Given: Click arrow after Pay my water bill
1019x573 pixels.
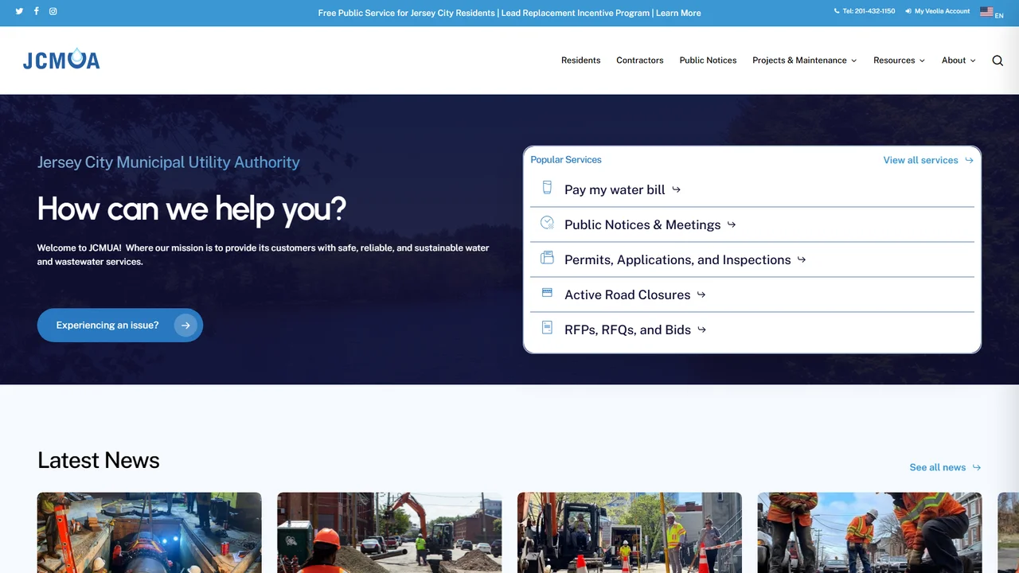Looking at the screenshot, I should click(x=676, y=189).
